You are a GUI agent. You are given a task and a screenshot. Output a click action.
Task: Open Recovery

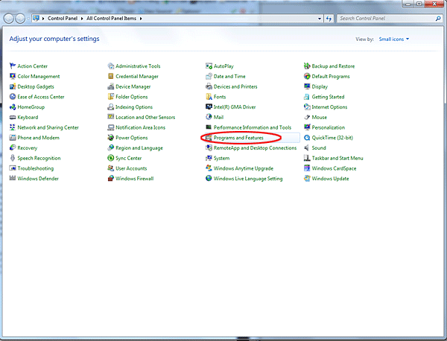tap(28, 148)
